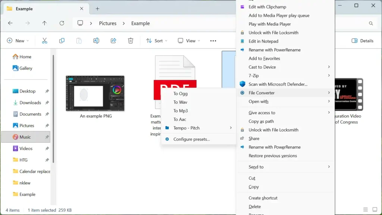Image resolution: width=382 pixels, height=215 pixels.
Task: Open the Tempo - Pitch submenu
Action: click(187, 128)
